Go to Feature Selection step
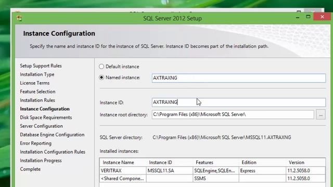 pyautogui.click(x=37, y=91)
